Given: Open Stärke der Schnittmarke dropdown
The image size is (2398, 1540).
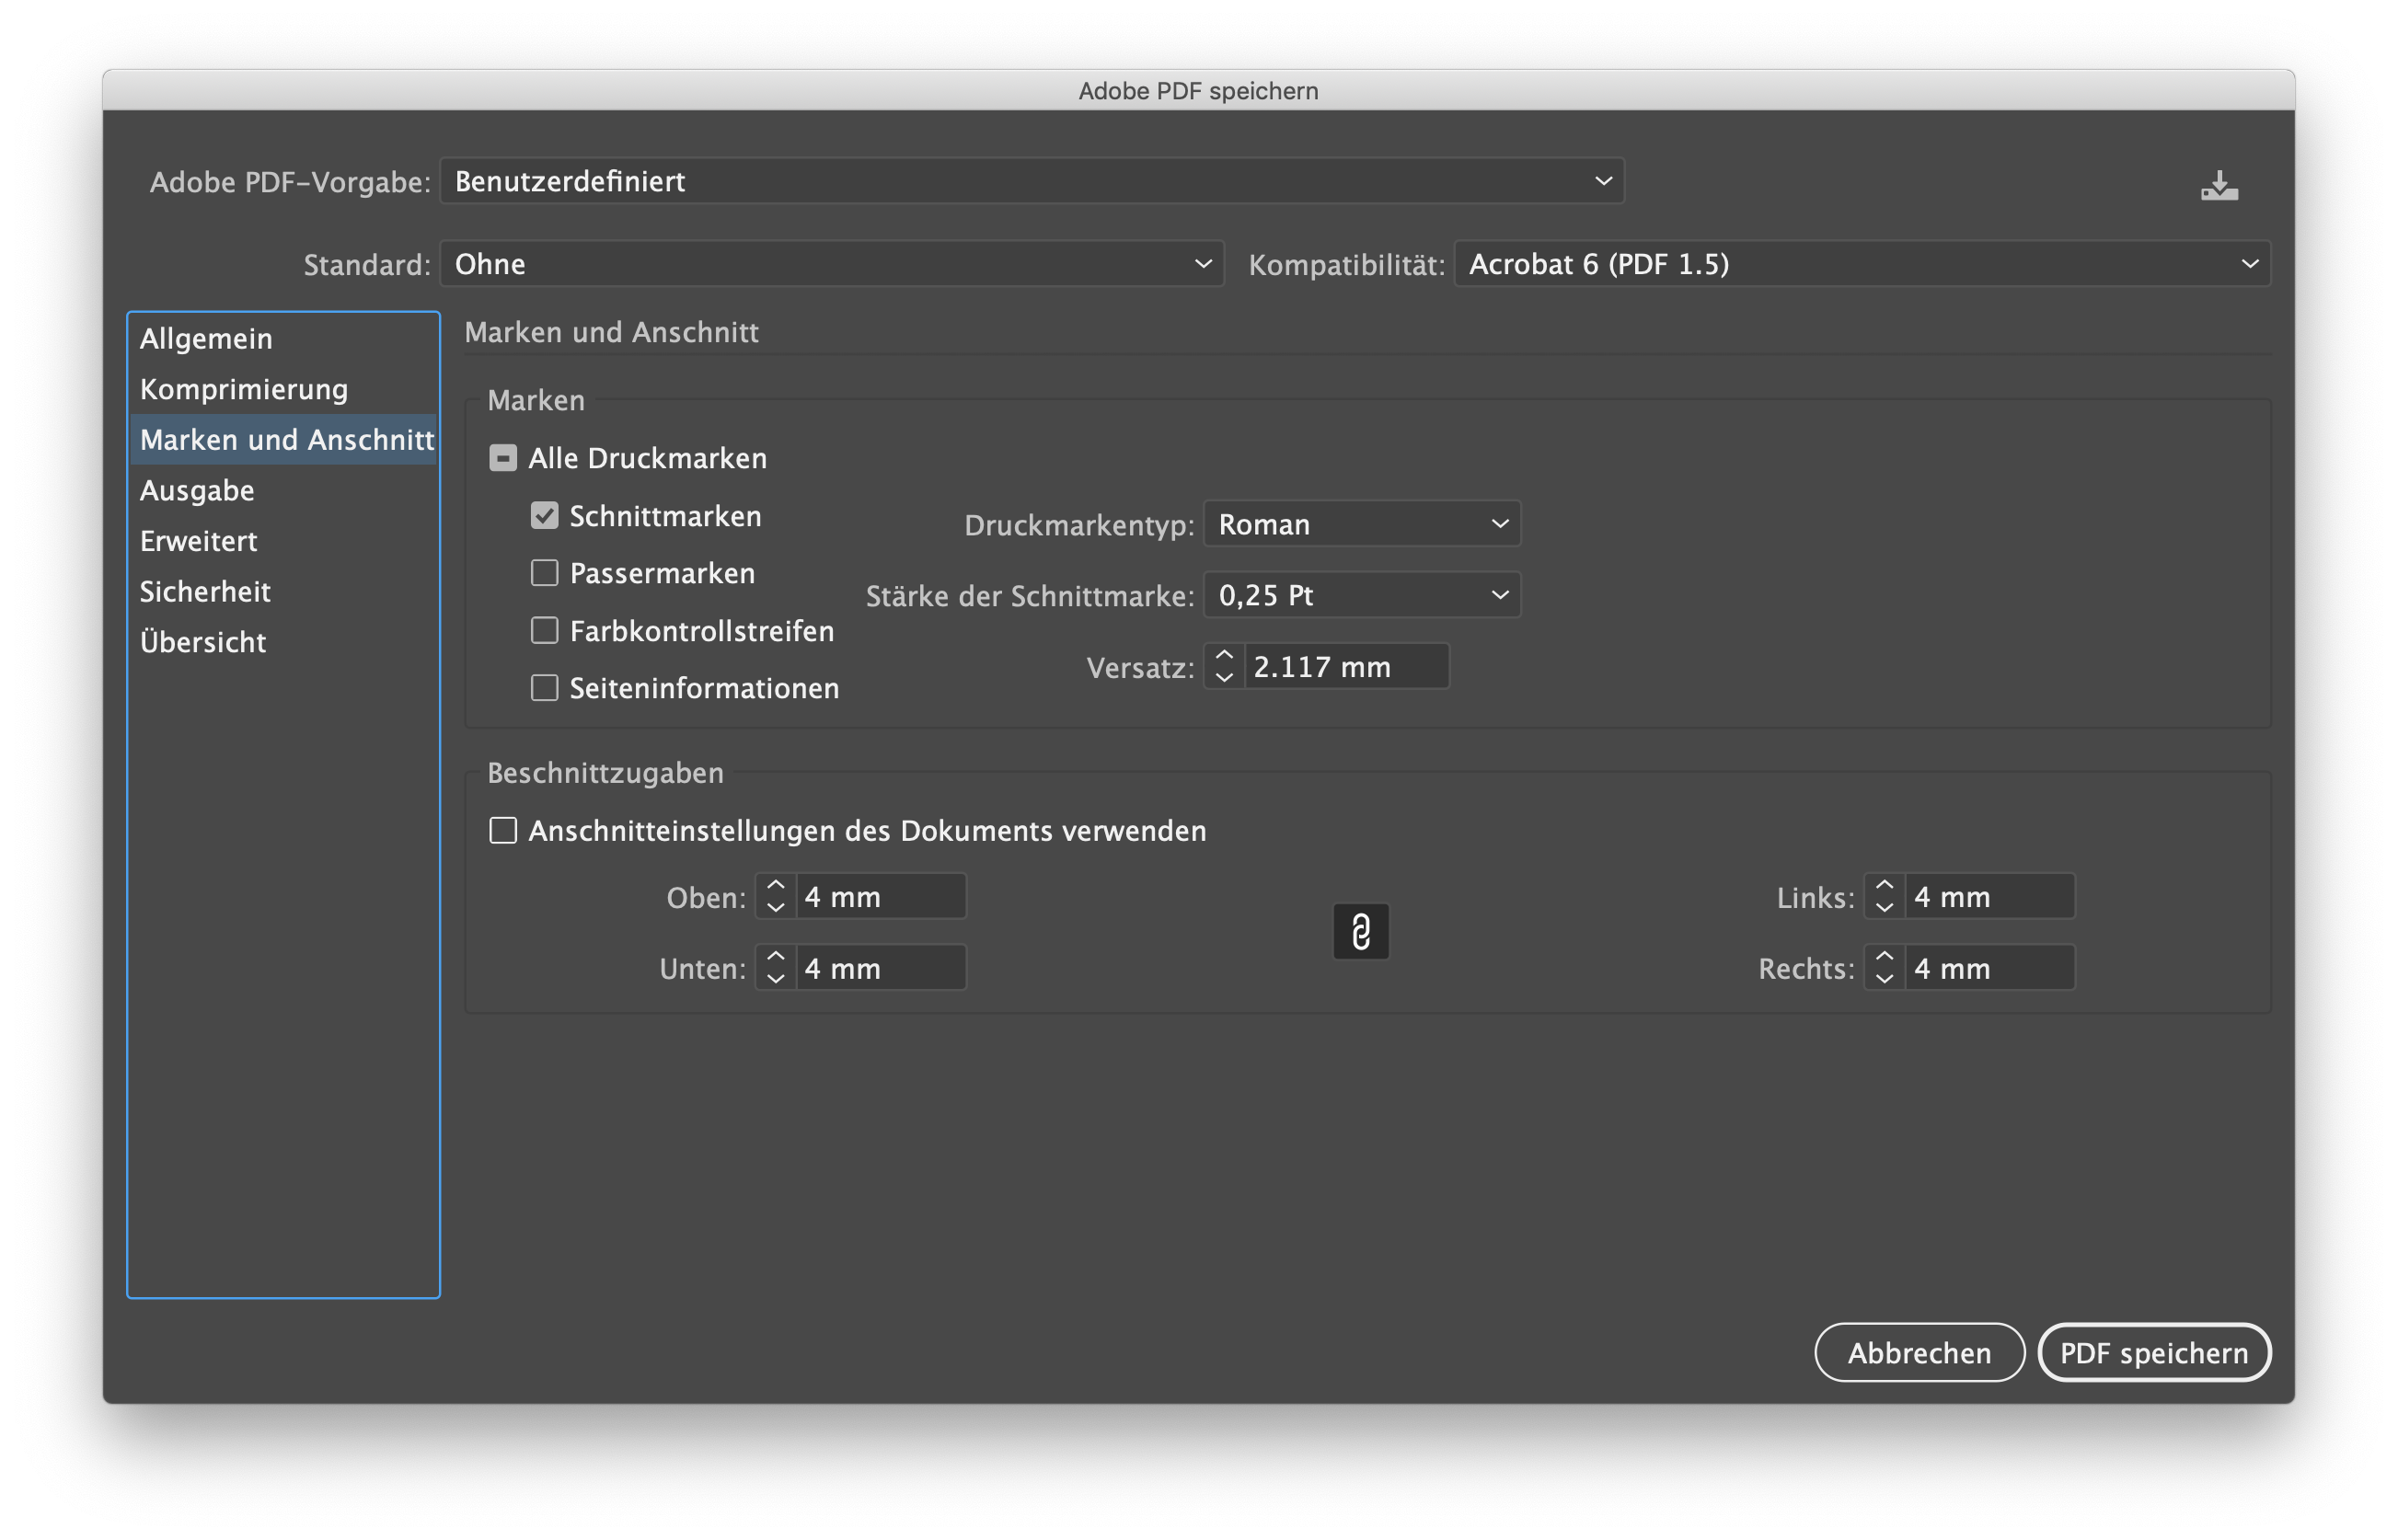Looking at the screenshot, I should point(1361,595).
